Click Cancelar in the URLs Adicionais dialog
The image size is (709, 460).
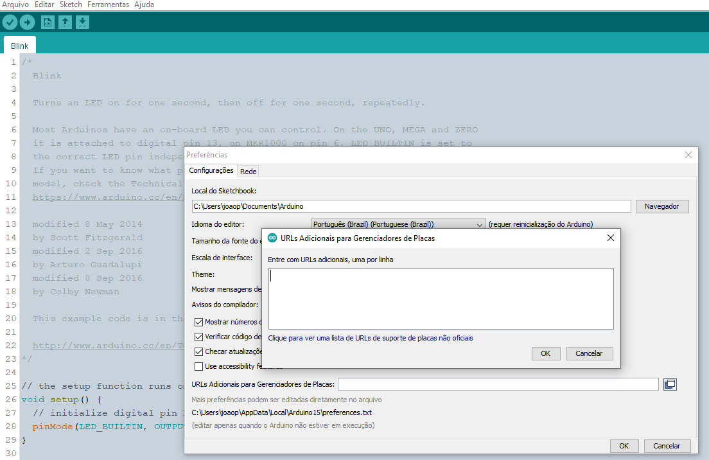click(x=589, y=353)
